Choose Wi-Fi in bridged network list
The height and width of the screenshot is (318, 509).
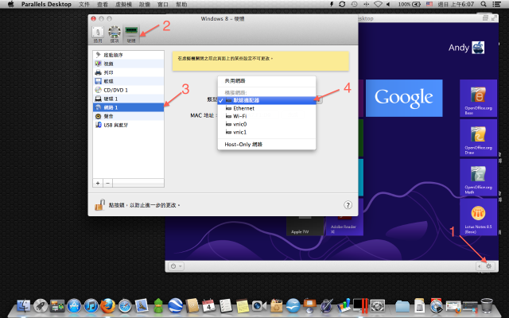266,116
